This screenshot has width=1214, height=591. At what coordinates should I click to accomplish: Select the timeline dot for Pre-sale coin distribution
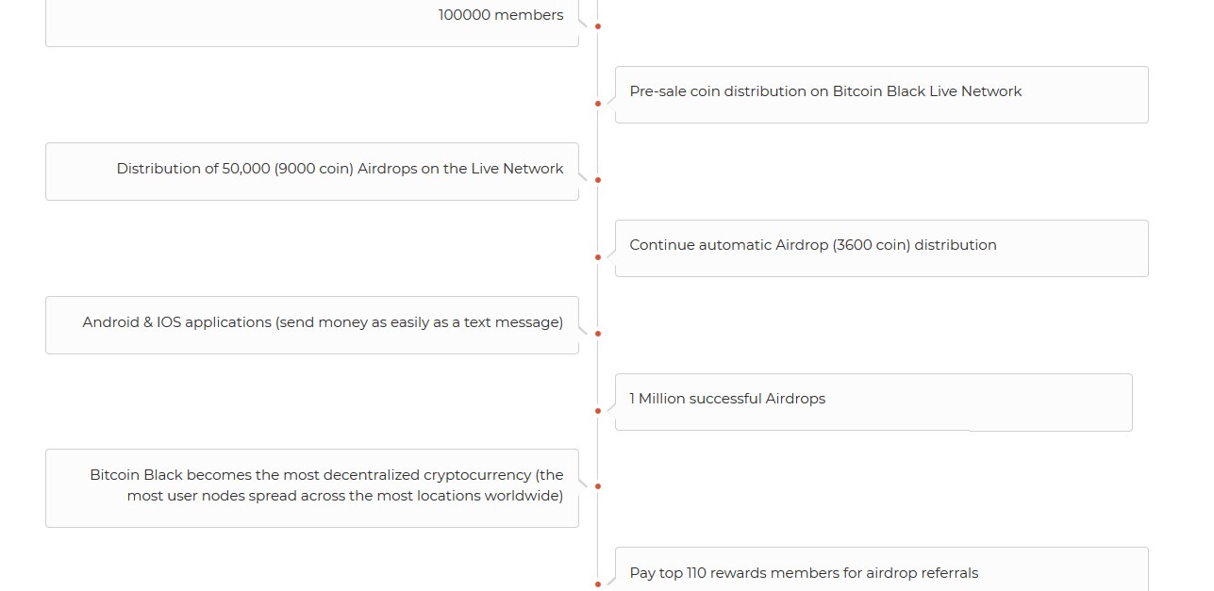pos(598,104)
